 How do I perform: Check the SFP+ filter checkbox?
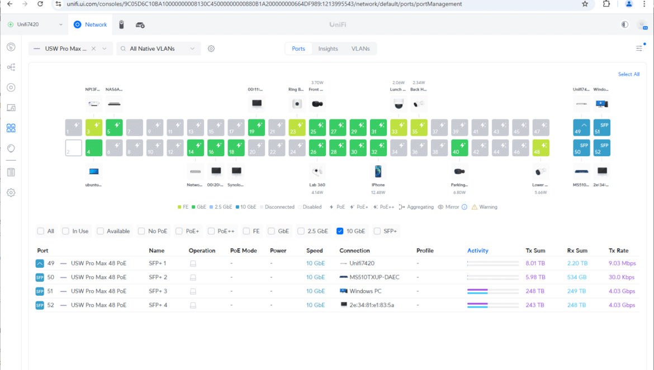[x=377, y=231]
